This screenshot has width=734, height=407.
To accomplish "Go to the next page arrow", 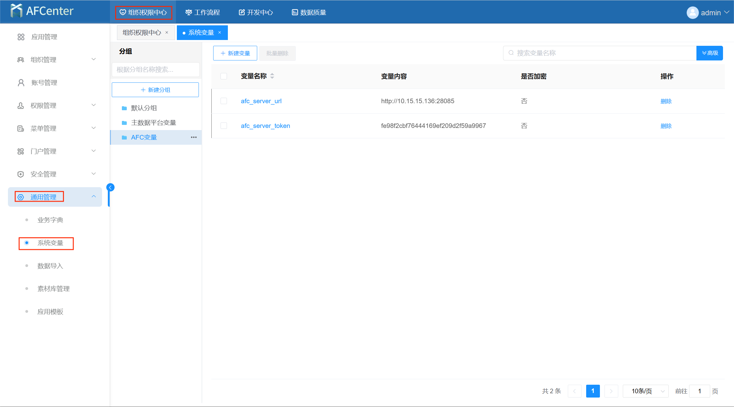I will point(611,391).
